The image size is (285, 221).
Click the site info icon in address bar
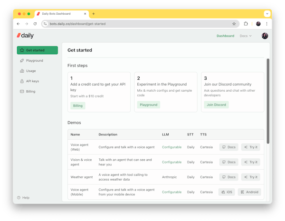[x=45, y=24]
